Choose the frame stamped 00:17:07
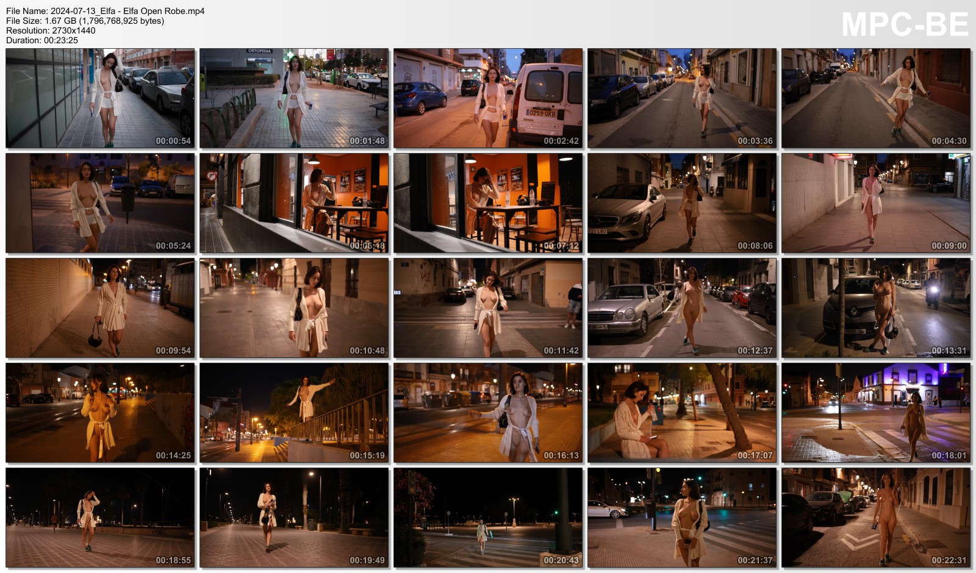This screenshot has height=573, width=976. point(682,413)
